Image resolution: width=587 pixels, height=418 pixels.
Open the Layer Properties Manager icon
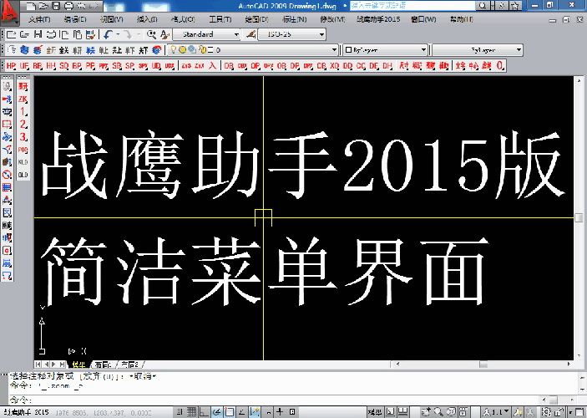(x=12, y=50)
